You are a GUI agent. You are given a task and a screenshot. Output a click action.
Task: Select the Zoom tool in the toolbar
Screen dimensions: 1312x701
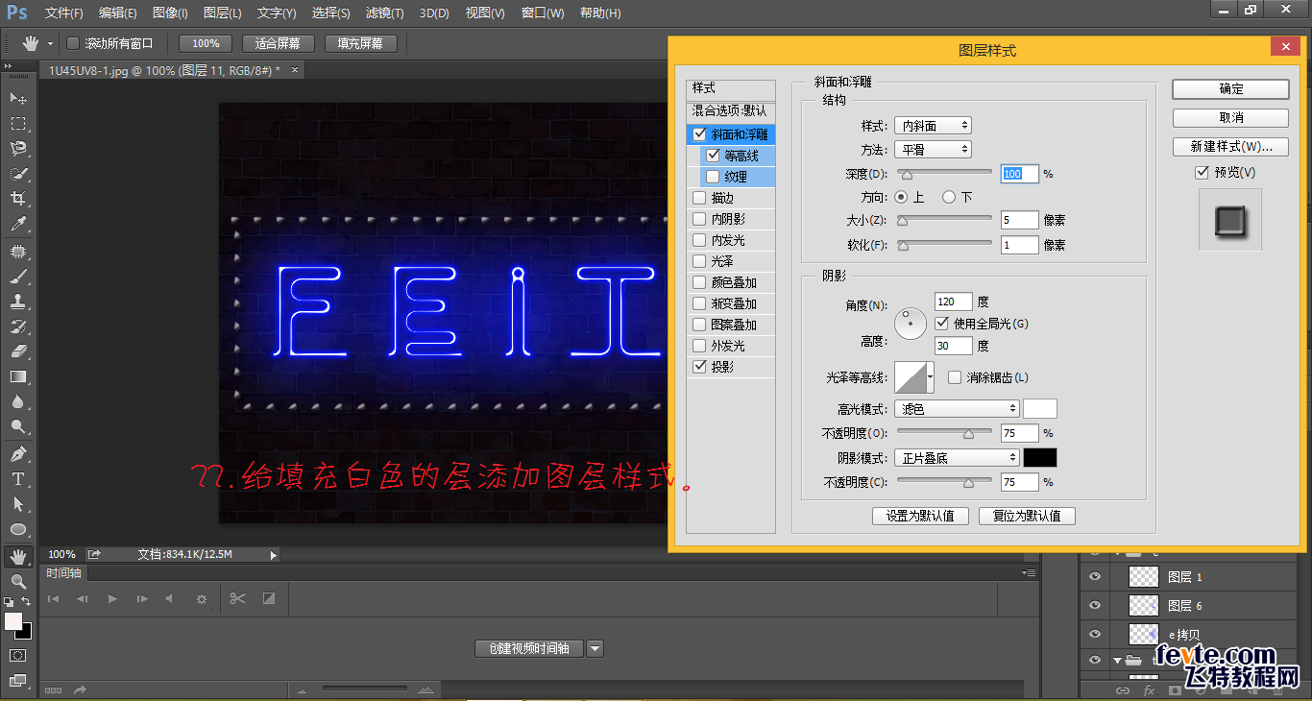click(19, 580)
